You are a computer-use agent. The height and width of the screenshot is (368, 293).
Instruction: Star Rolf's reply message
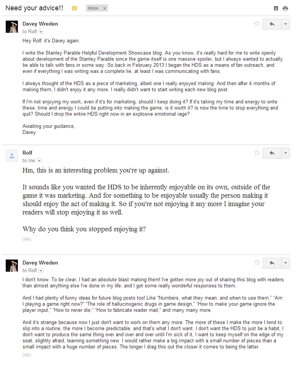257,153
